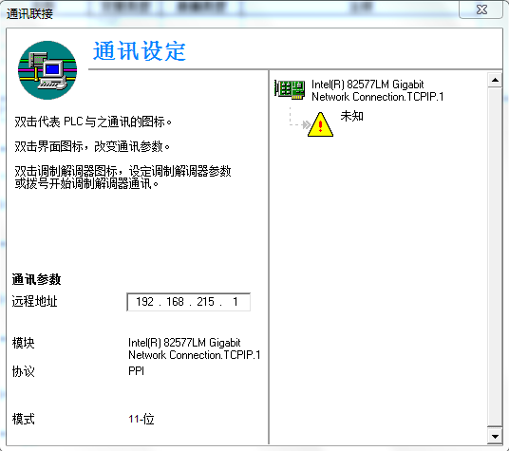Click the 通讯联接 window title

pyautogui.click(x=29, y=14)
